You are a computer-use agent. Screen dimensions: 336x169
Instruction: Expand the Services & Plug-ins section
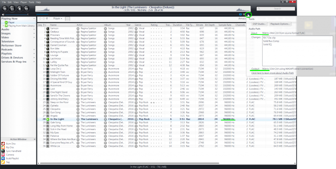[34, 62]
